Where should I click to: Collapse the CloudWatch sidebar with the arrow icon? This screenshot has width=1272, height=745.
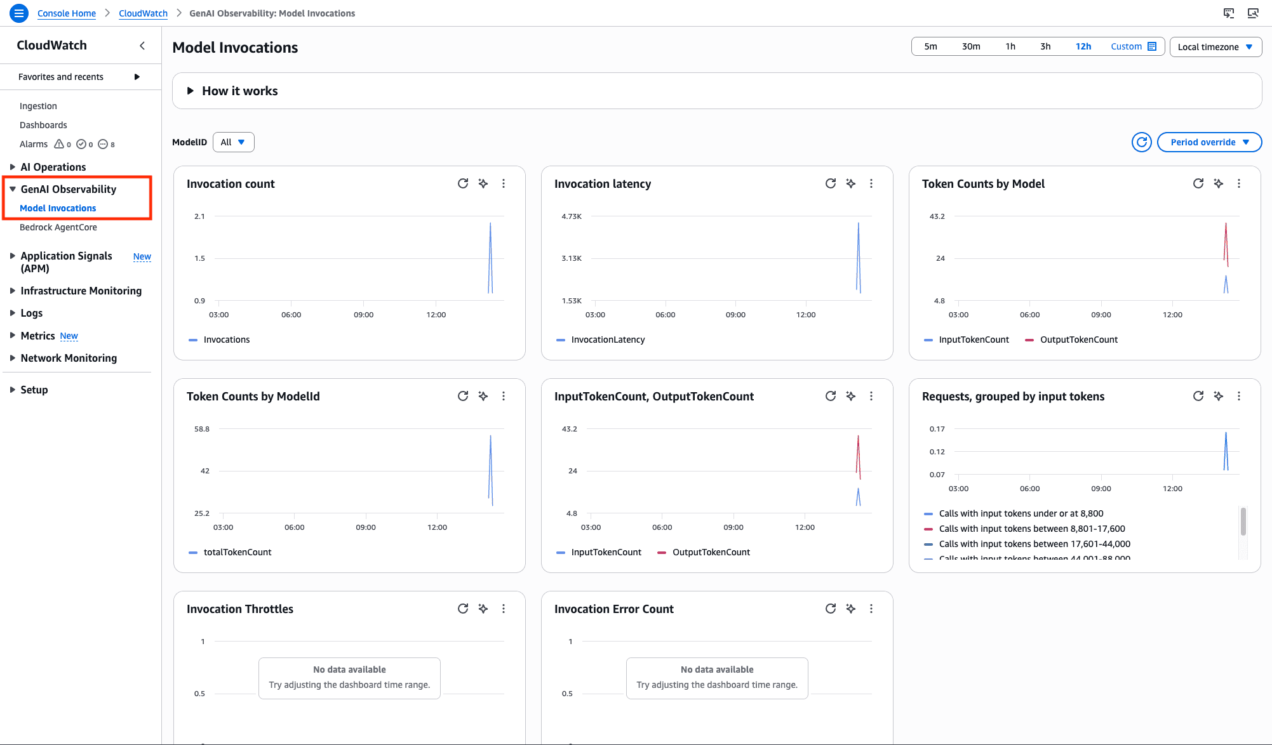tap(142, 45)
